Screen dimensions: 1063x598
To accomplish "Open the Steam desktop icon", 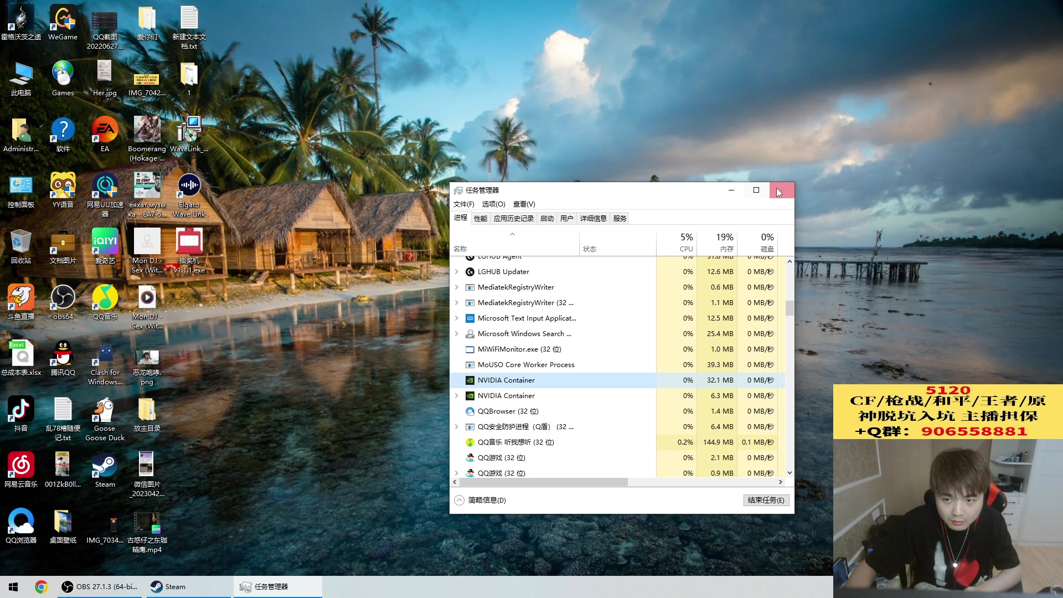I will [105, 470].
